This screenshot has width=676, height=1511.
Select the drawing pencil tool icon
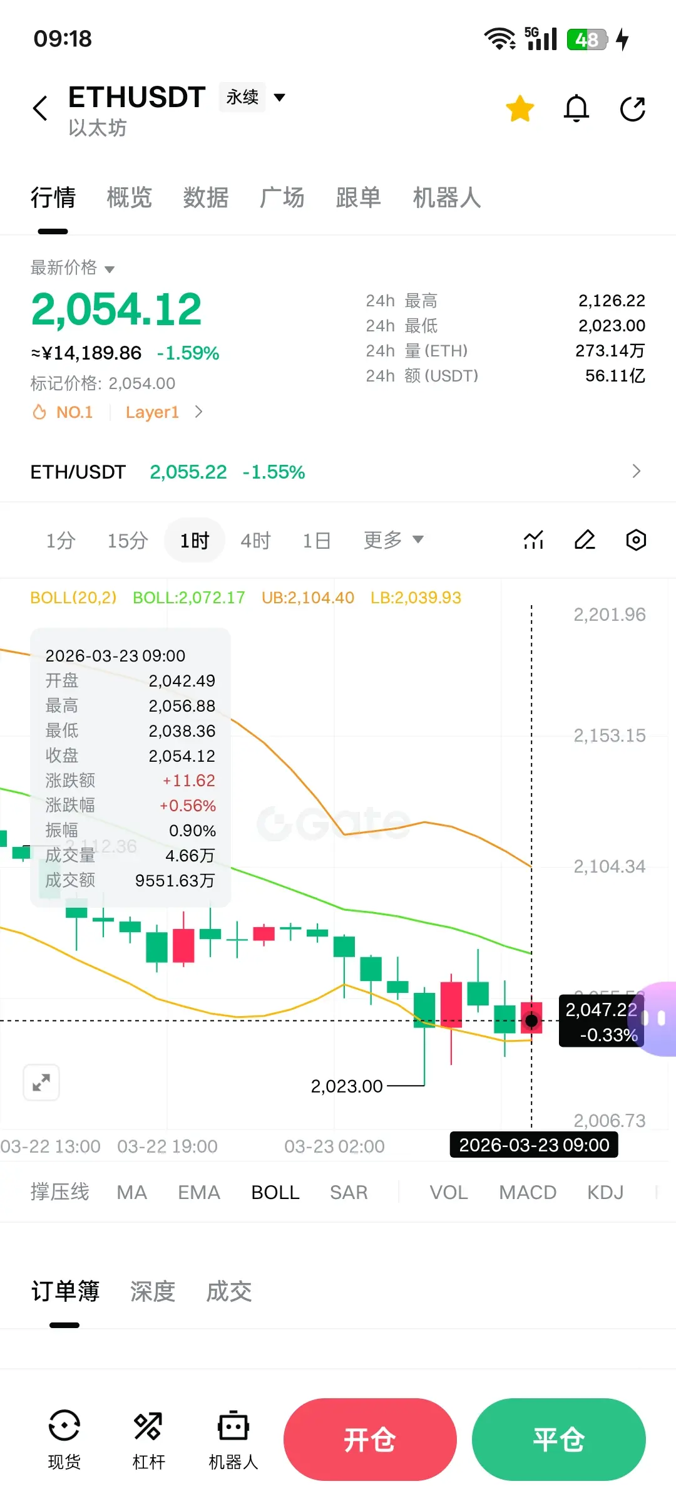pyautogui.click(x=585, y=539)
